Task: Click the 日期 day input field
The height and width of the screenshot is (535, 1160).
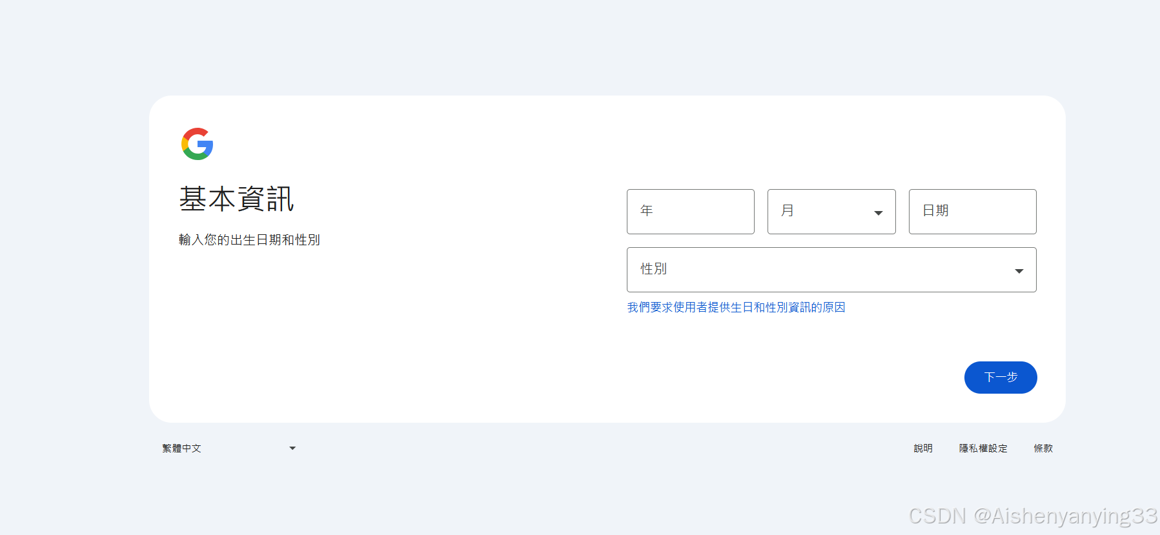Action: pos(973,212)
